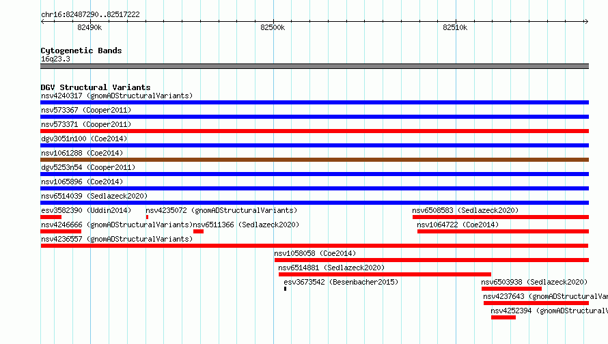Select the dgv5253n54 (Cooper2011) label
Screen dimensions: 608x344
click(x=88, y=167)
